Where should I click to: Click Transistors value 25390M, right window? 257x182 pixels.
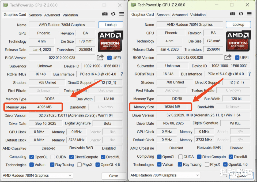pos(213,49)
